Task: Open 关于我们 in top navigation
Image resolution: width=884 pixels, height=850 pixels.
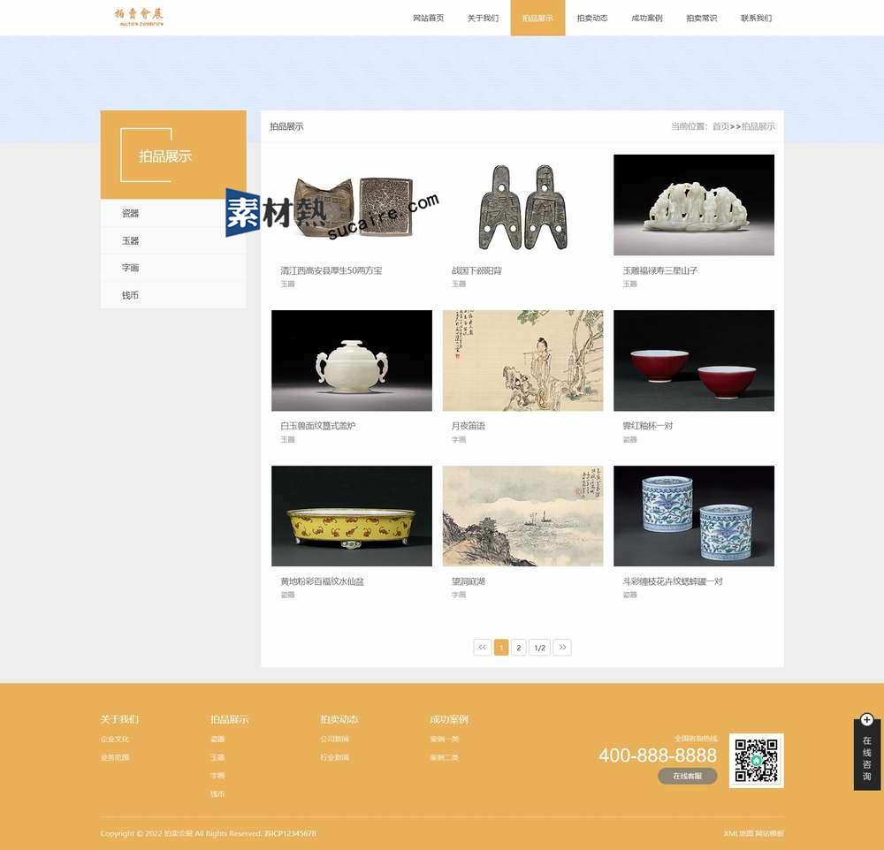Action: click(x=483, y=19)
